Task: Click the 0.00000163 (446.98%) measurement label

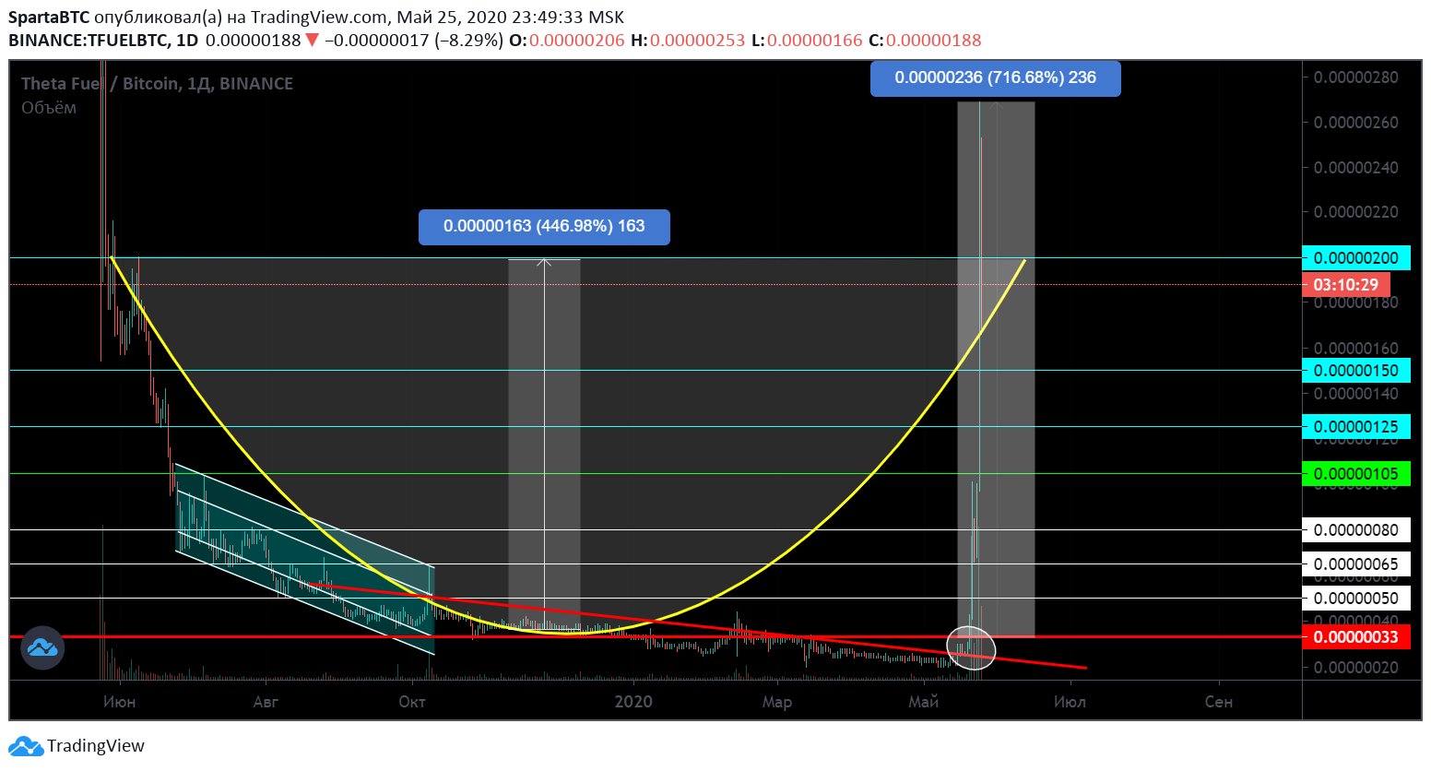Action: [x=544, y=227]
